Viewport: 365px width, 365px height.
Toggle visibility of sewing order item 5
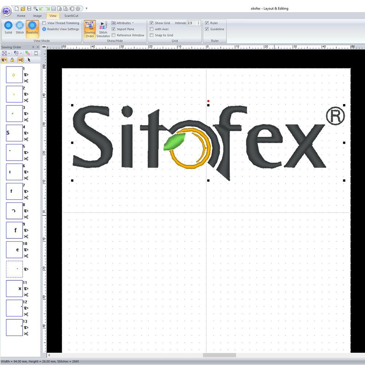click(26, 153)
